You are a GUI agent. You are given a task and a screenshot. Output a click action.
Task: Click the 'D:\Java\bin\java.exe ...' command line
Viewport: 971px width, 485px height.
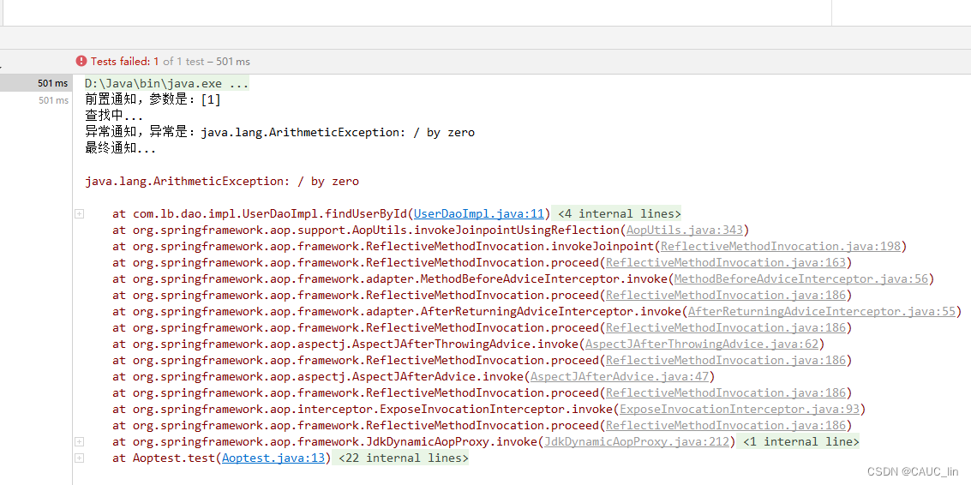click(x=167, y=83)
